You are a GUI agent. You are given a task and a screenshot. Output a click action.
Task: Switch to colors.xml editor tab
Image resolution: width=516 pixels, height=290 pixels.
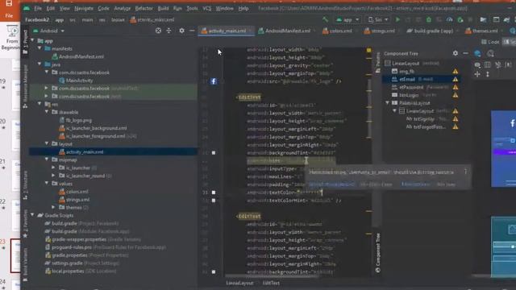339,31
